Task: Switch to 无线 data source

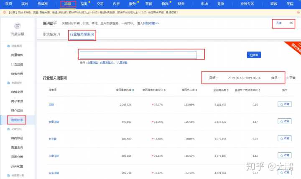Action: coord(278,23)
